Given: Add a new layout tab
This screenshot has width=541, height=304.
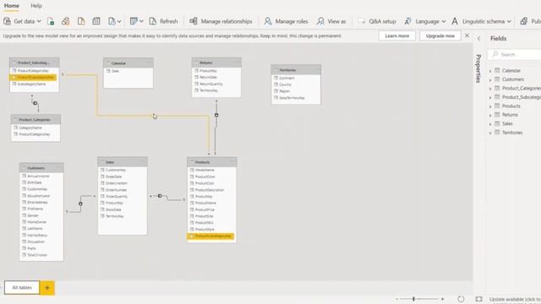Looking at the screenshot, I should (x=47, y=287).
